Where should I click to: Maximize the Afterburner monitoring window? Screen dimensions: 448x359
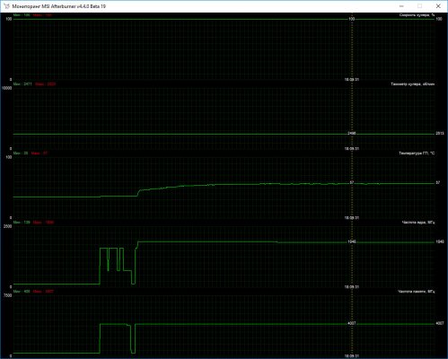pos(420,6)
